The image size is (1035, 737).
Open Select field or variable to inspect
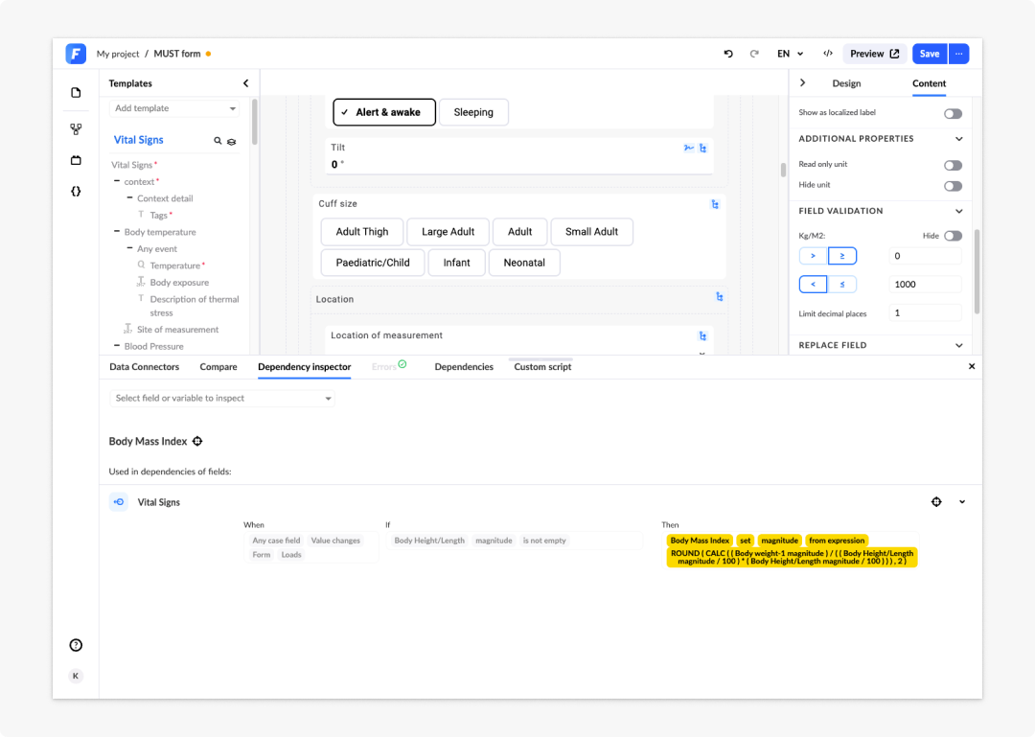pos(221,399)
